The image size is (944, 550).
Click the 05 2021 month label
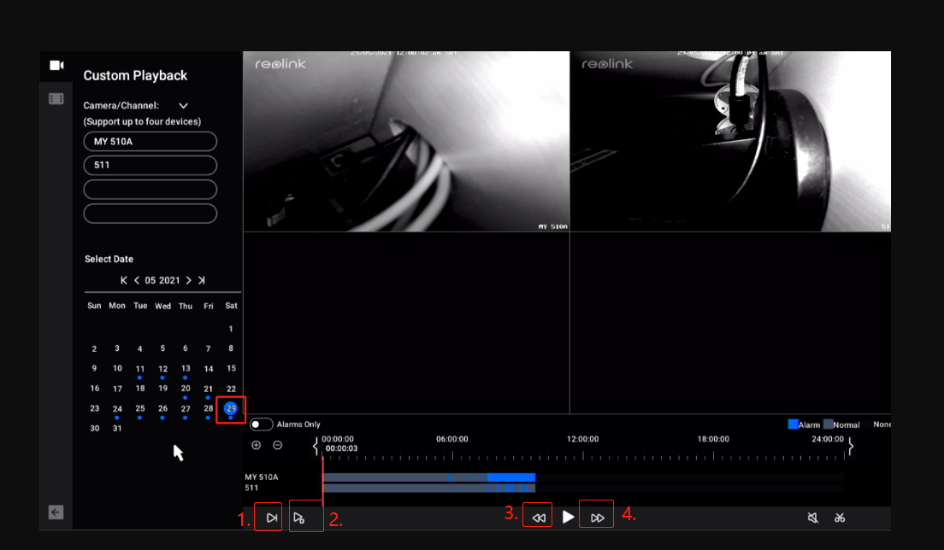pos(162,281)
